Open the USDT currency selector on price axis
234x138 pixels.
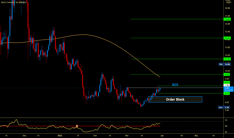pyautogui.click(x=228, y=3)
